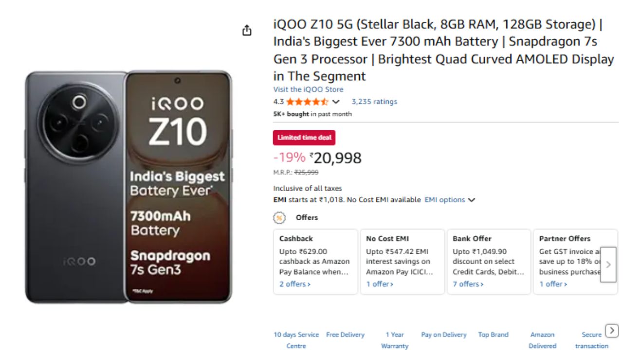The height and width of the screenshot is (350, 623).
Task: Click the share icon above product image
Action: (x=247, y=30)
